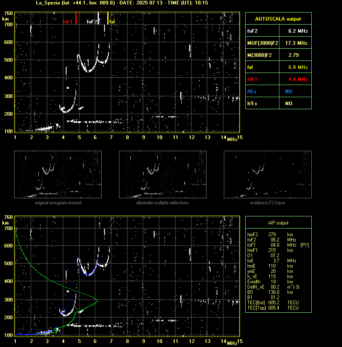The height and width of the screenshot is (347, 342).
Task: Click the AUTOSCALA output header
Action: pyautogui.click(x=278, y=19)
